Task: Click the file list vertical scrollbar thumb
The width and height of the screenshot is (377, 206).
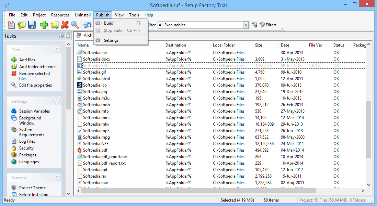Action: 368,129
